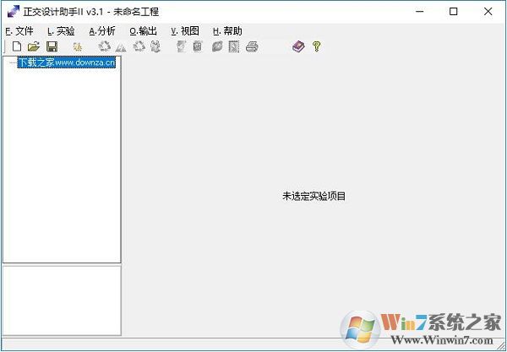Click the grayed people-figures toolbar icon

click(155, 46)
